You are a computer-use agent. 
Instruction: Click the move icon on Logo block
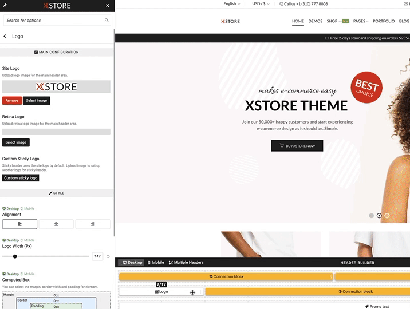coord(192,292)
